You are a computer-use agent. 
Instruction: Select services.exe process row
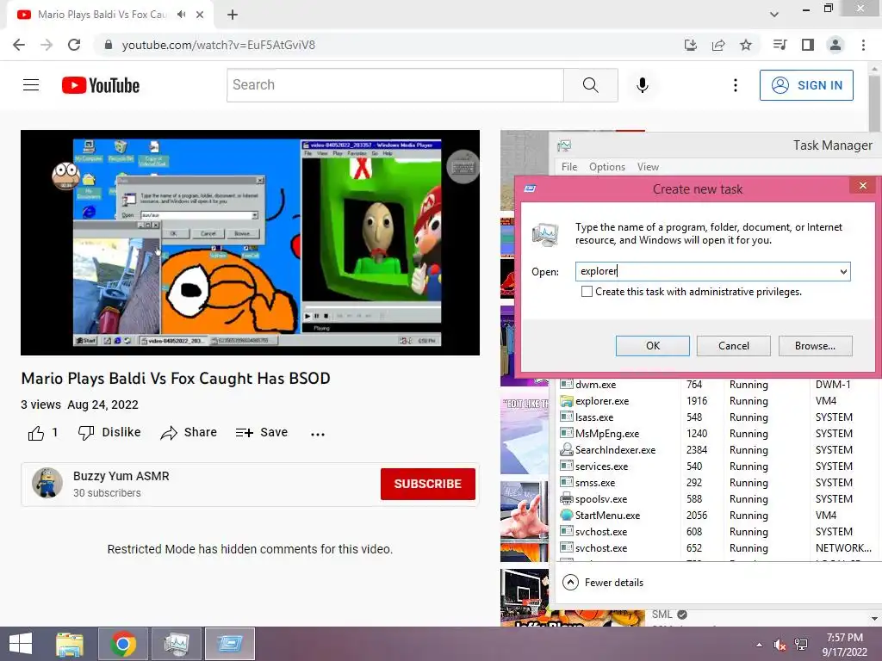click(717, 466)
